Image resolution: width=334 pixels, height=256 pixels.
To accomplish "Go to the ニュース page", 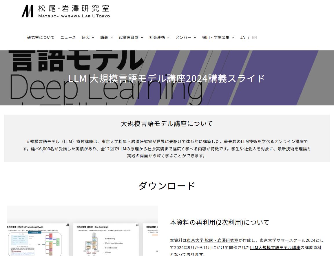I will (x=68, y=37).
